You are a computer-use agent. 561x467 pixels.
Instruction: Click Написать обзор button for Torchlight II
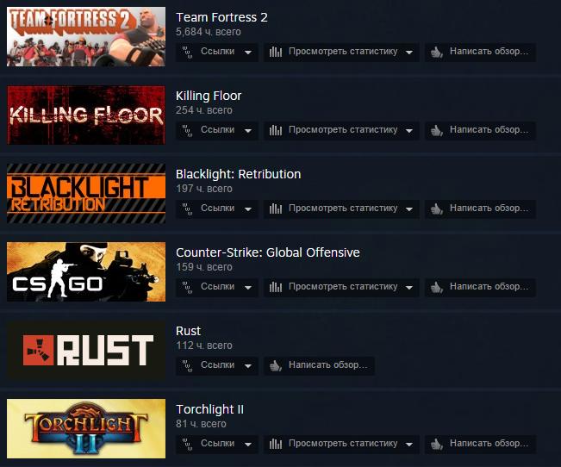480,444
